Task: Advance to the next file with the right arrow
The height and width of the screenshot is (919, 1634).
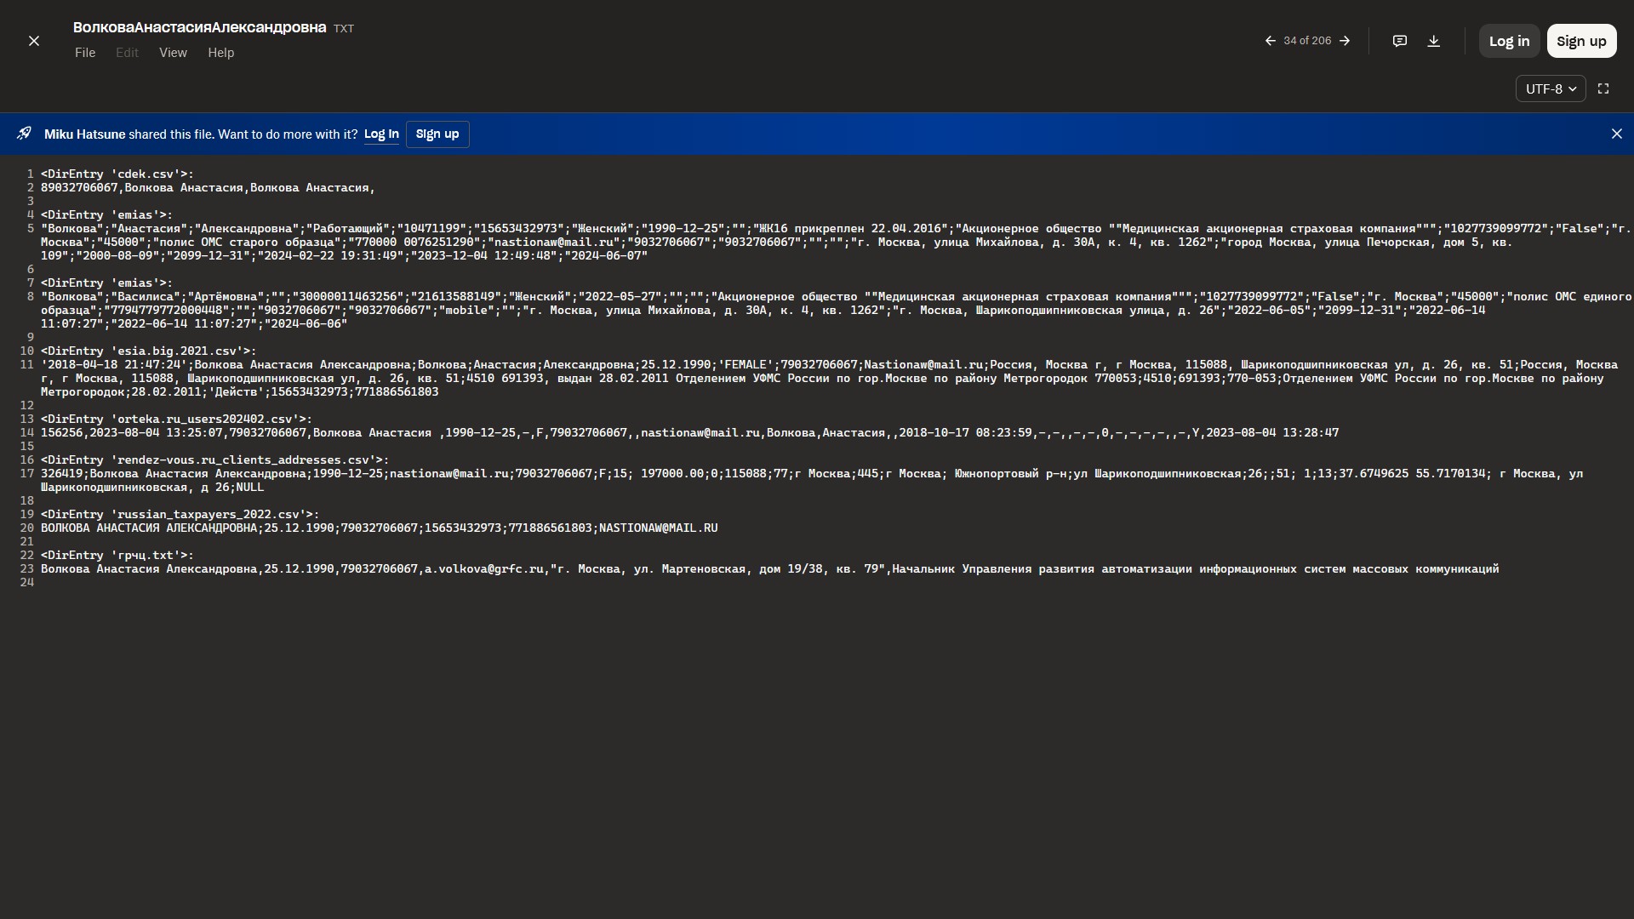Action: pyautogui.click(x=1345, y=41)
